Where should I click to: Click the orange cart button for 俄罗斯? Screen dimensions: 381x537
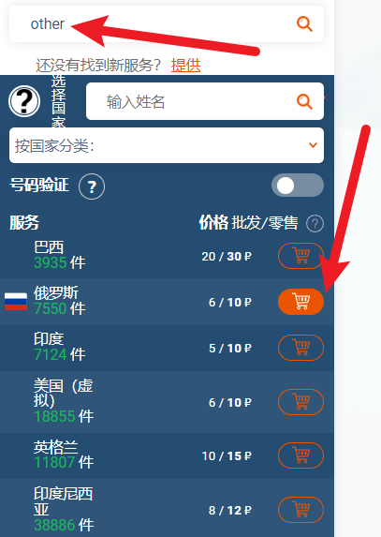point(301,302)
